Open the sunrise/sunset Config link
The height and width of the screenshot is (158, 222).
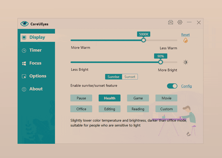pos(186,86)
